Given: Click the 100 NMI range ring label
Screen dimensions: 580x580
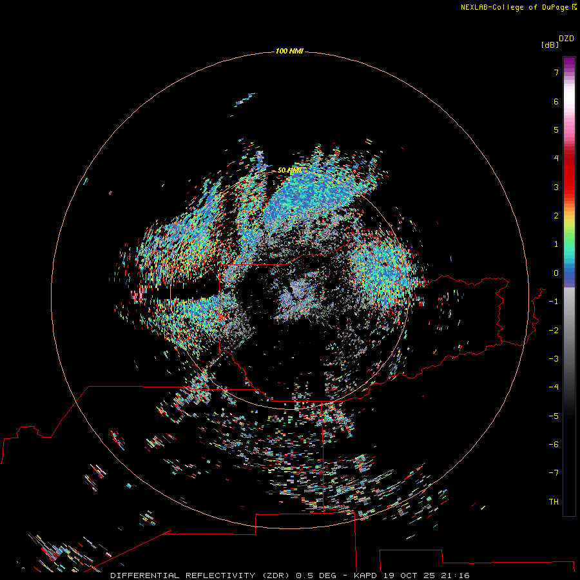Looking at the screenshot, I should click(289, 51).
